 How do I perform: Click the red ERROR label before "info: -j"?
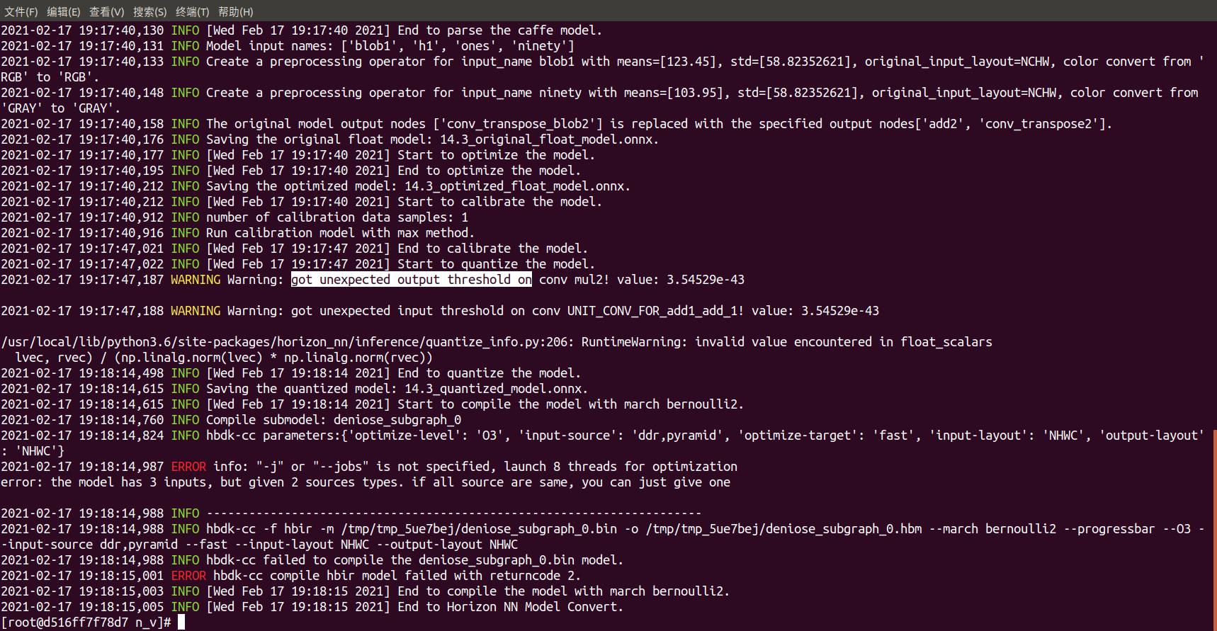(x=188, y=467)
